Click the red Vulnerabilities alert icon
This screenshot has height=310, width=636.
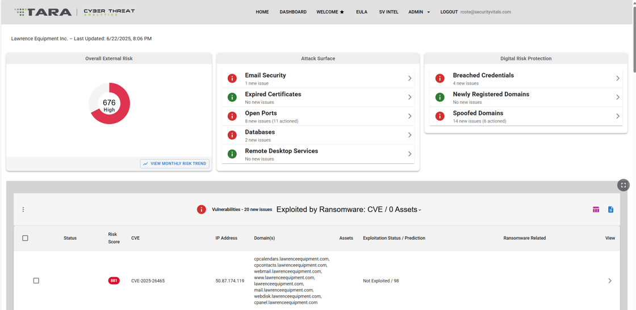click(201, 209)
